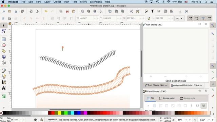
Task: Open Fill and Stroke dialog toolbar icon
Action: [x=146, y=11]
